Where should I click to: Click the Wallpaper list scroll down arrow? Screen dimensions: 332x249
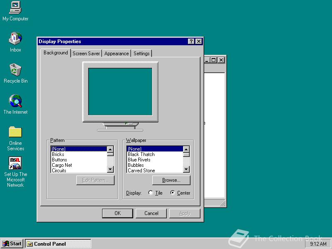pyautogui.click(x=186, y=169)
